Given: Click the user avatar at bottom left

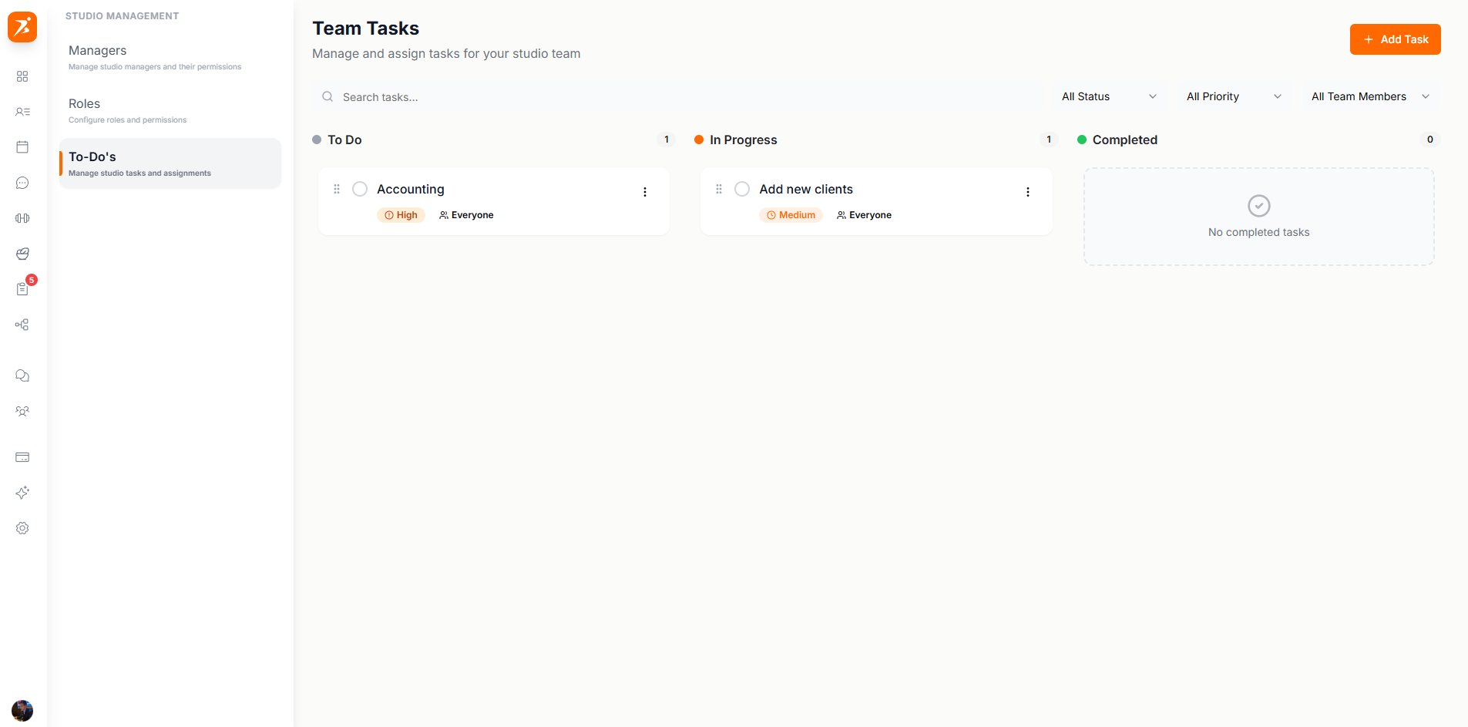Looking at the screenshot, I should click(x=22, y=710).
